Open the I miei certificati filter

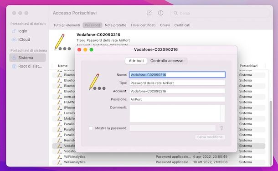coord(143,25)
